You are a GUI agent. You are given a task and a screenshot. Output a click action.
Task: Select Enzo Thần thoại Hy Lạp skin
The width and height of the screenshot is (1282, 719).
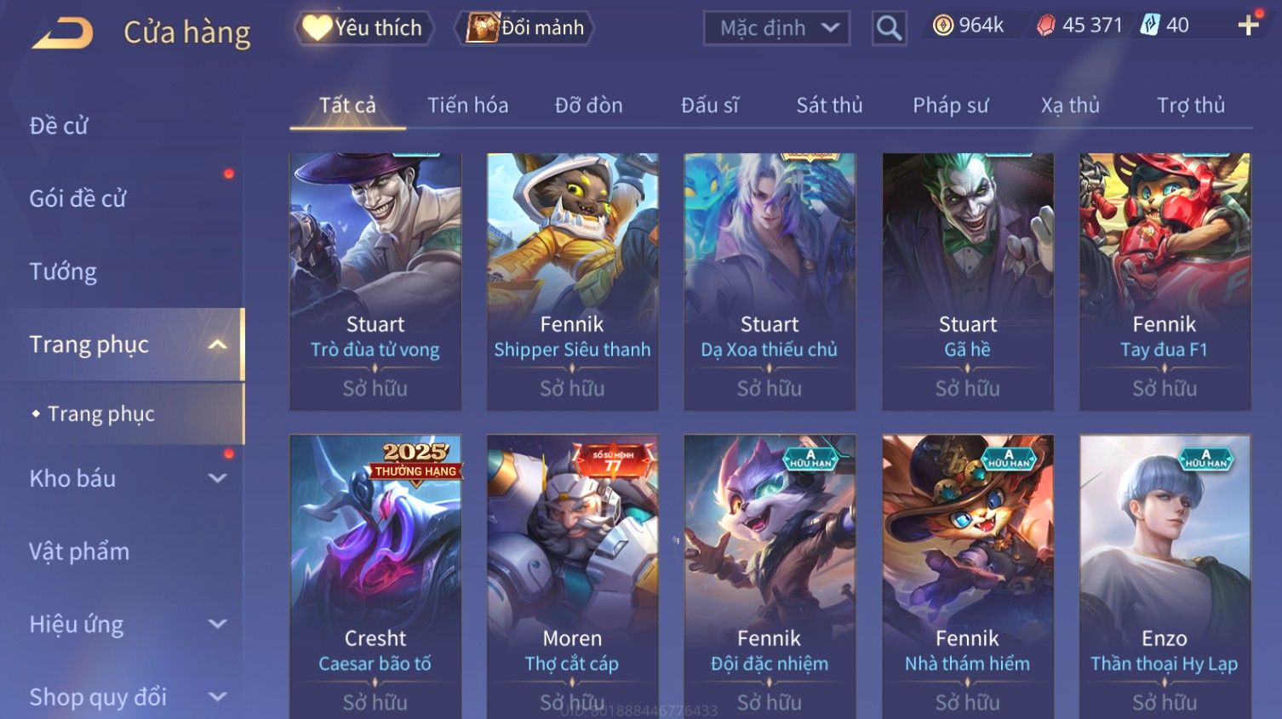[x=1165, y=577]
